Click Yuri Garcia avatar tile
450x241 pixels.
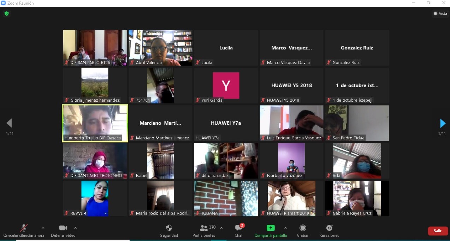[226, 85]
